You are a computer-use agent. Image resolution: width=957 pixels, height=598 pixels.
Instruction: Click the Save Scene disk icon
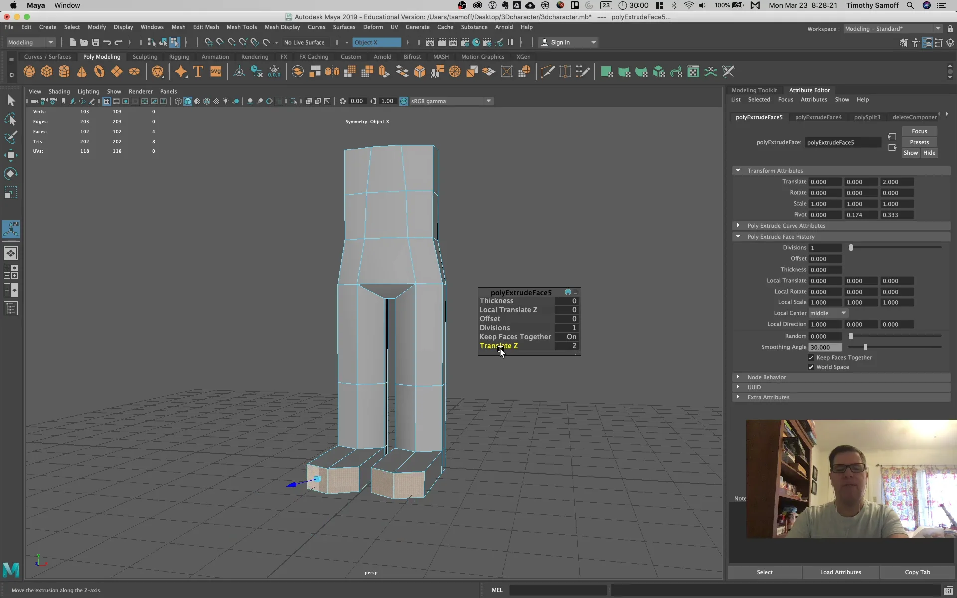point(95,42)
